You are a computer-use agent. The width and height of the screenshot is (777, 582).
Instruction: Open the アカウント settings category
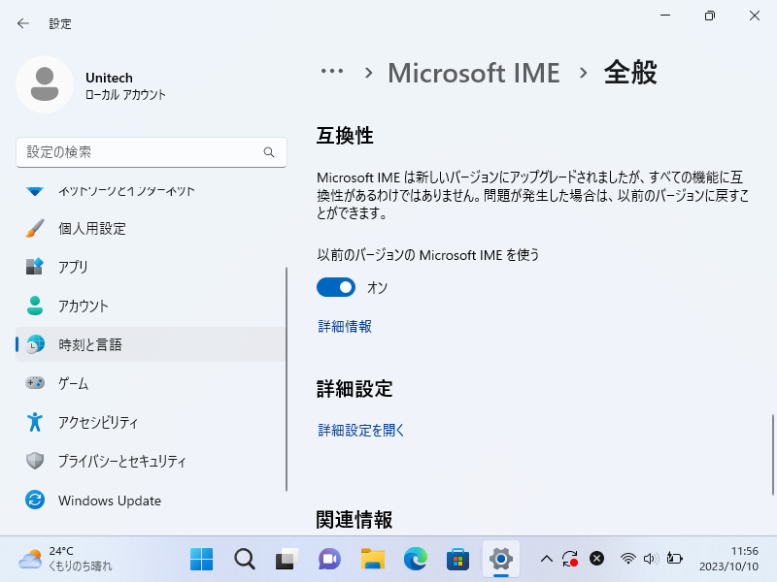tap(151, 306)
